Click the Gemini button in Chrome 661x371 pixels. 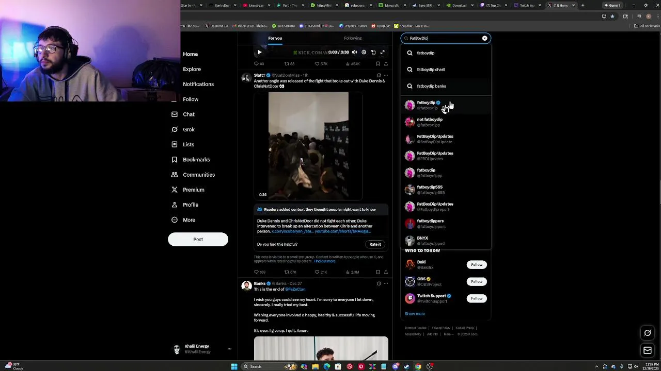(x=612, y=5)
